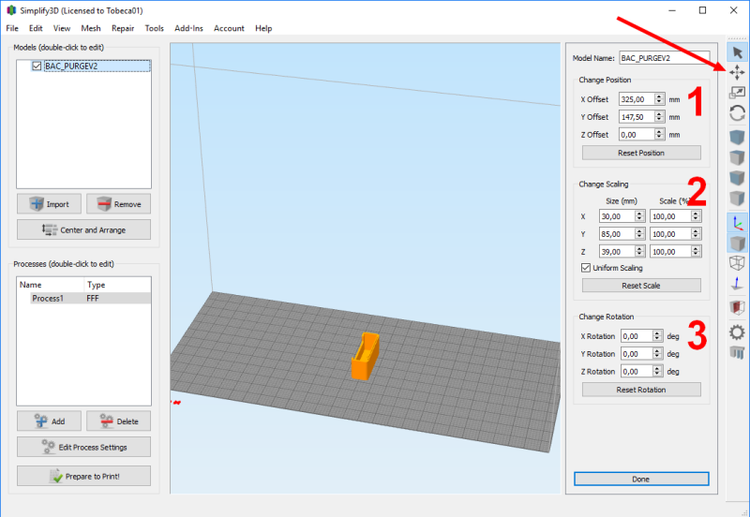Click the Prepare to Print! button
The width and height of the screenshot is (750, 517).
coord(83,477)
